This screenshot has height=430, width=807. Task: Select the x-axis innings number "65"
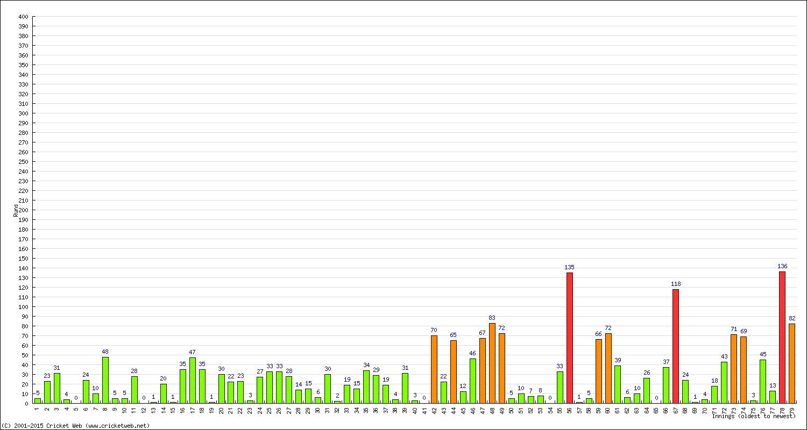(656, 410)
